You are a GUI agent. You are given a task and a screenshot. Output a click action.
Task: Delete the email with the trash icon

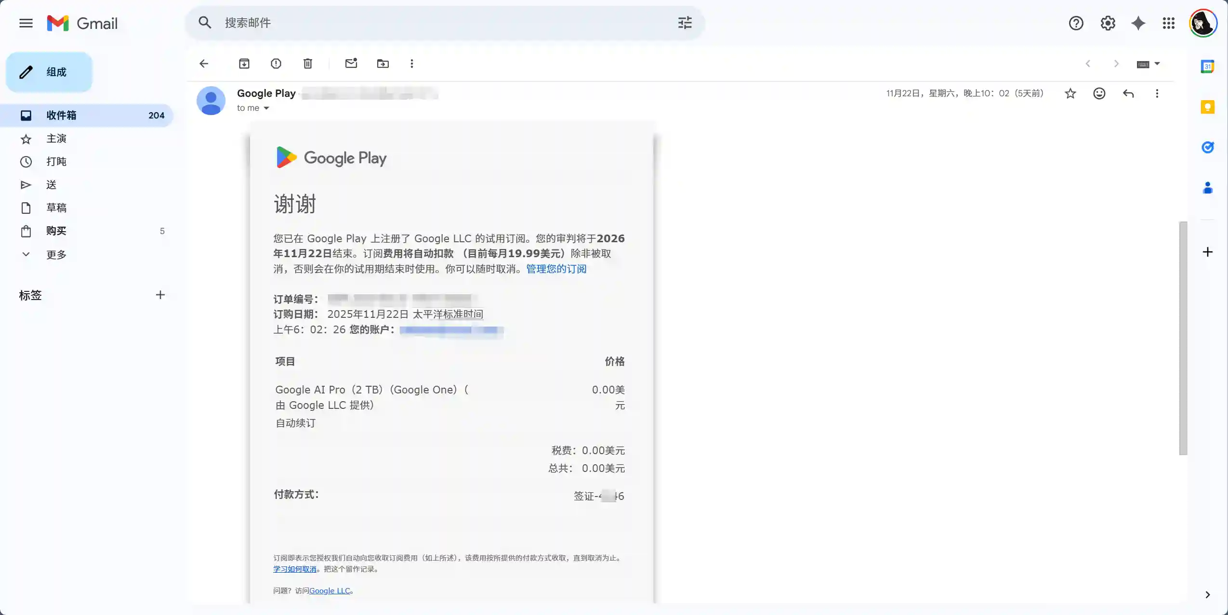[x=308, y=64]
